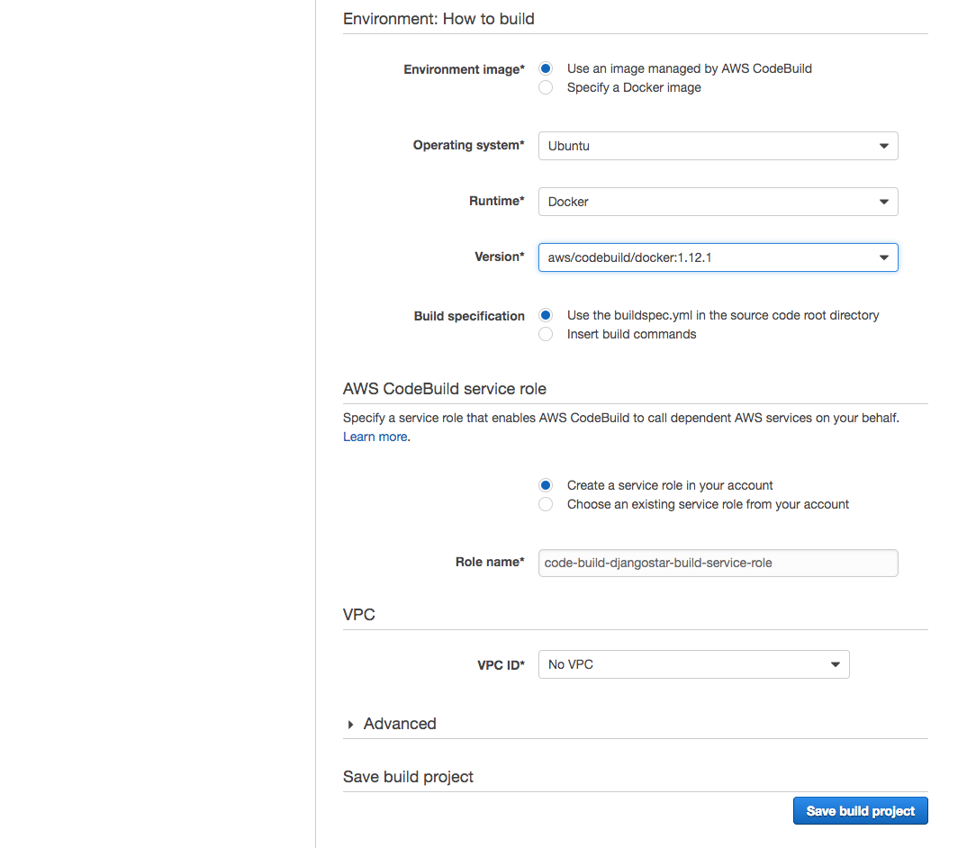Click the 'Build specification' label

469,316
